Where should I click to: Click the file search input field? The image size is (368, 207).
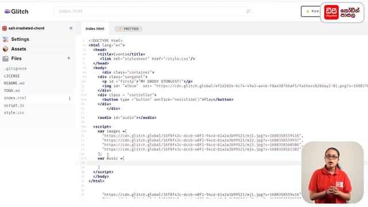153,11
